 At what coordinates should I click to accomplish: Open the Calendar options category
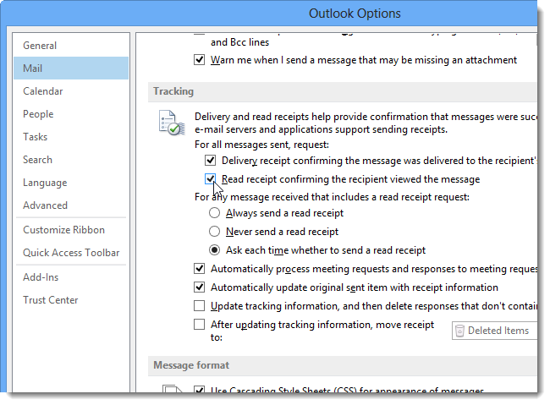71,91
